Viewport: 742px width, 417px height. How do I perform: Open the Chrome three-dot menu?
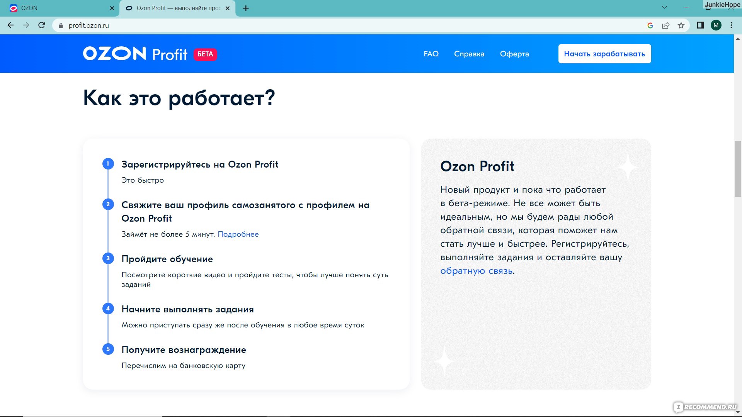click(x=731, y=25)
